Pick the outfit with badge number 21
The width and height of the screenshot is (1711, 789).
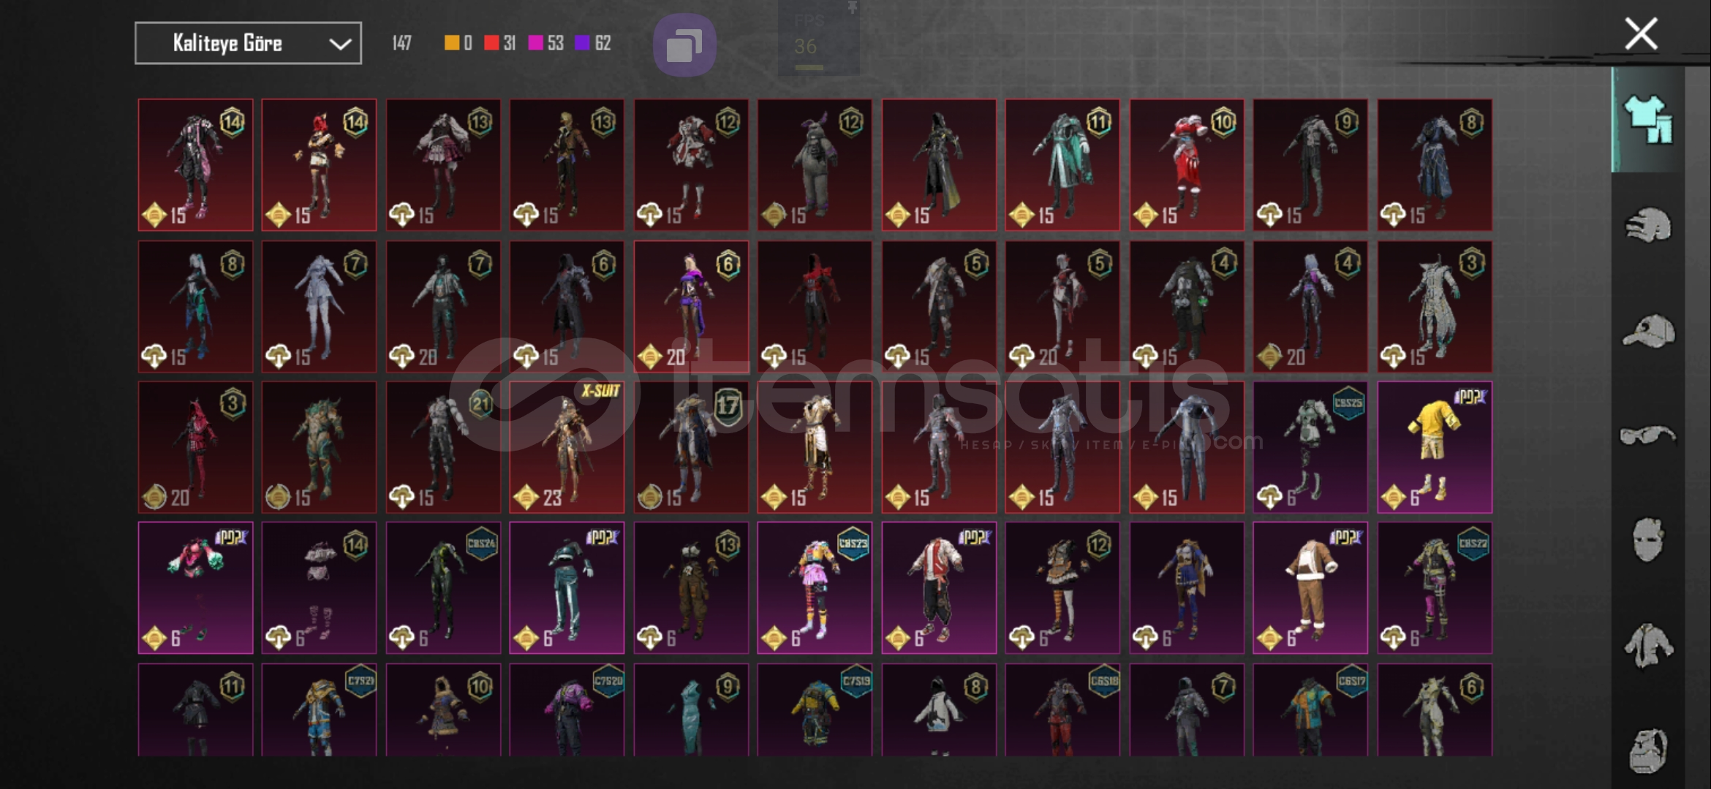(x=443, y=446)
